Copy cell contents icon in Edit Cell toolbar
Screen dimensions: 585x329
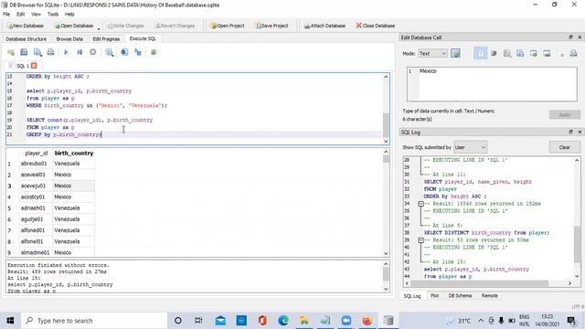point(520,53)
